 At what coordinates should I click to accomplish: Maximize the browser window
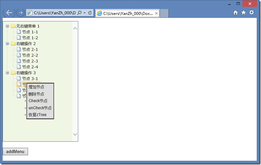[238, 4]
